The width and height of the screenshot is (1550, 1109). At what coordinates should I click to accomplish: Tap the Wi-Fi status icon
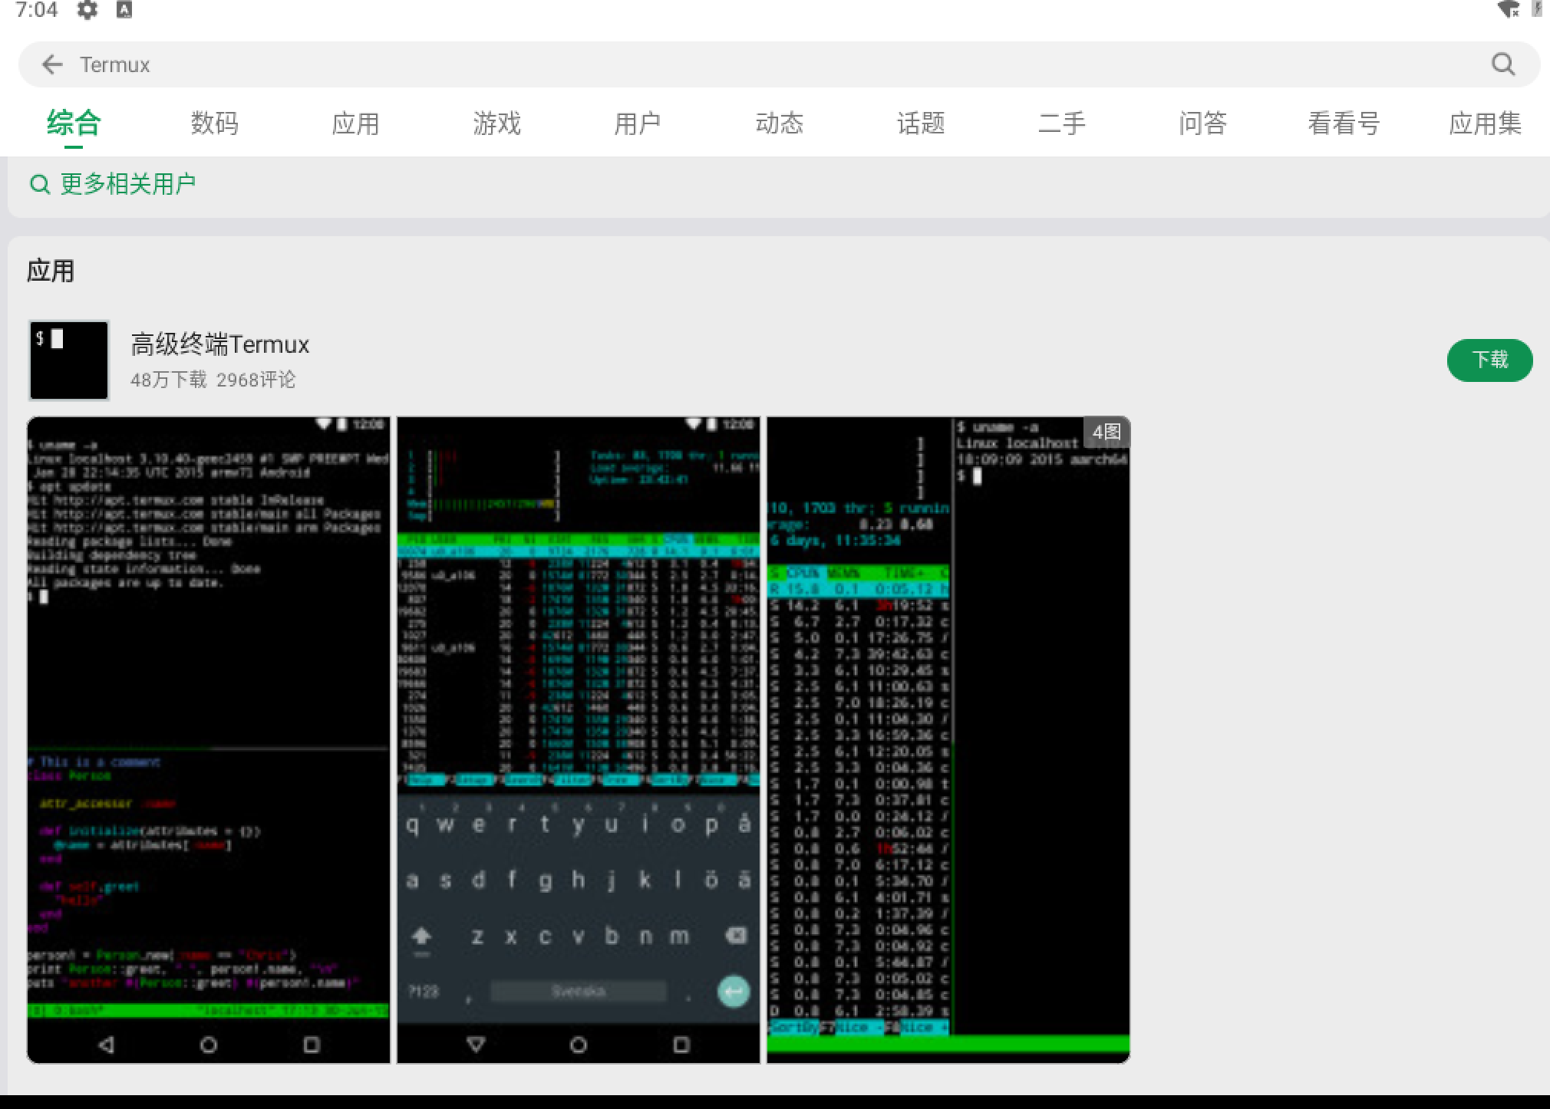point(1508,10)
